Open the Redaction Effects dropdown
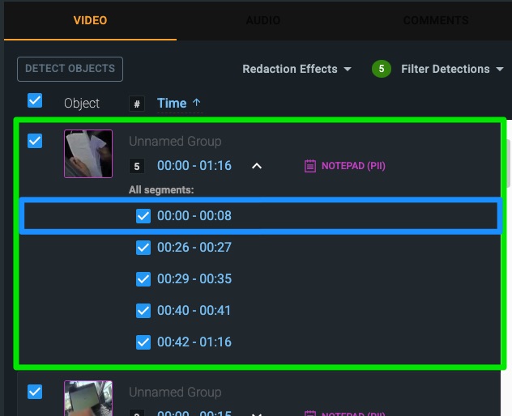 point(297,69)
